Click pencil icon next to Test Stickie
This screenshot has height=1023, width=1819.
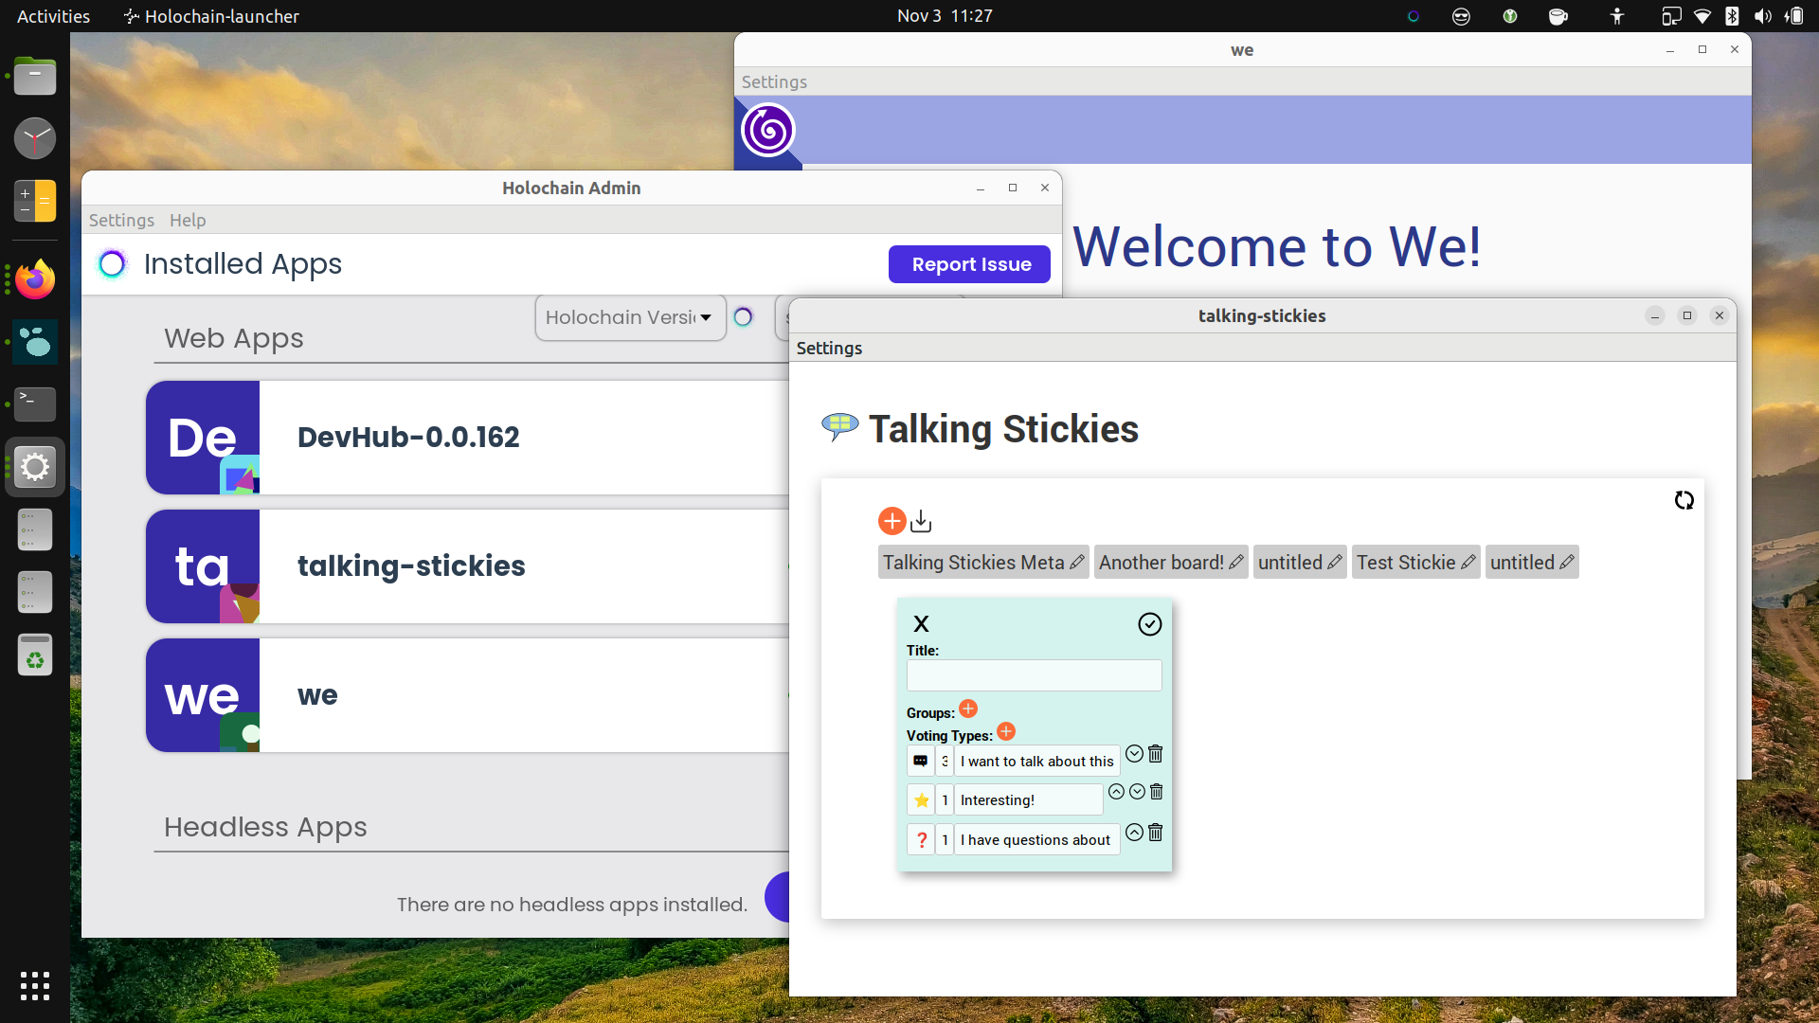tap(1468, 563)
